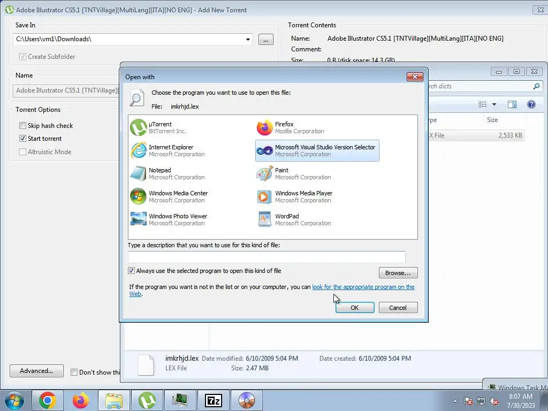This screenshot has height=411, width=548.
Task: Select Windows Media Center program
Action: [170, 197]
